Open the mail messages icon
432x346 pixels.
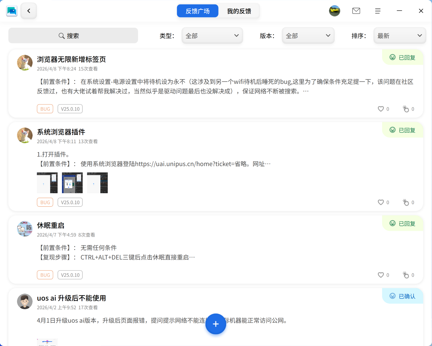pos(356,11)
